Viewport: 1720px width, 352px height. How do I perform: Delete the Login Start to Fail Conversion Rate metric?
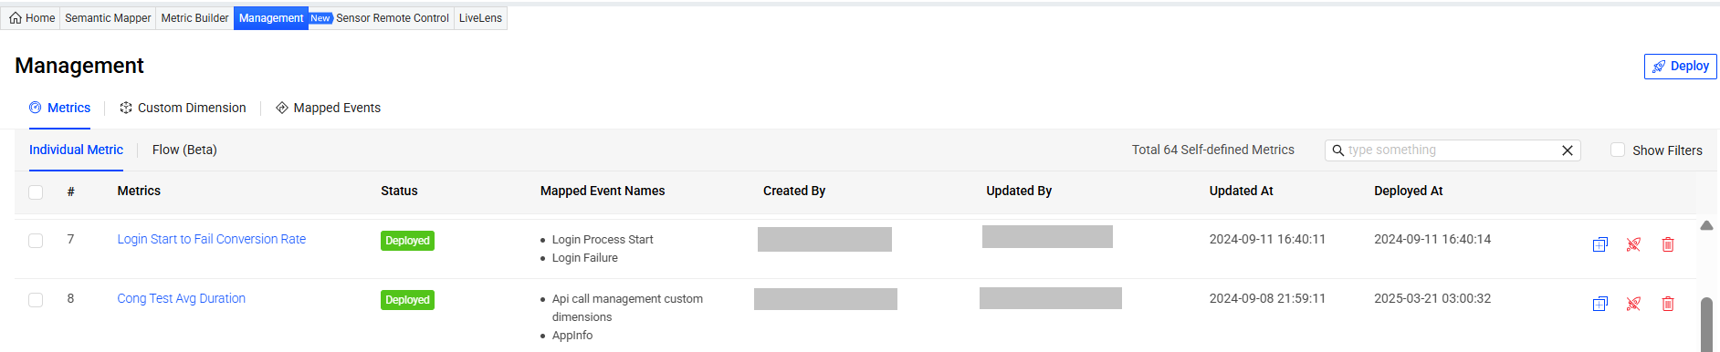(1668, 244)
